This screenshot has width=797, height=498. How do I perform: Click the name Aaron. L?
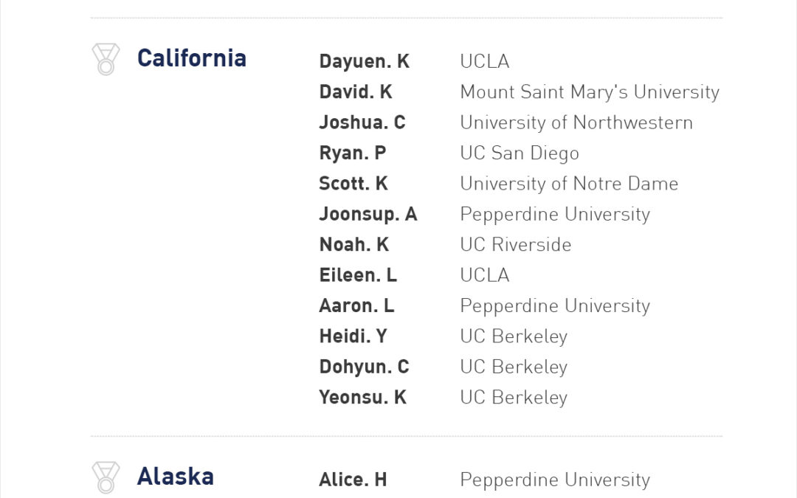tap(356, 306)
